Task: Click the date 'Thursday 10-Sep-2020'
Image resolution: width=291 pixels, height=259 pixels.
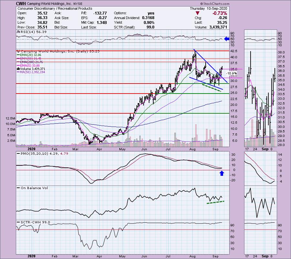Action: click(209, 8)
